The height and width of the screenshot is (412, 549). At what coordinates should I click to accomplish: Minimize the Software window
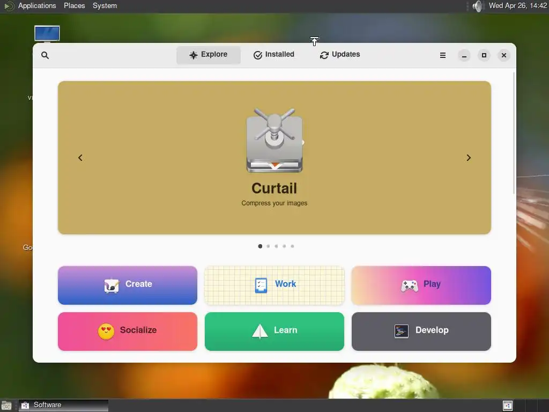pos(464,55)
